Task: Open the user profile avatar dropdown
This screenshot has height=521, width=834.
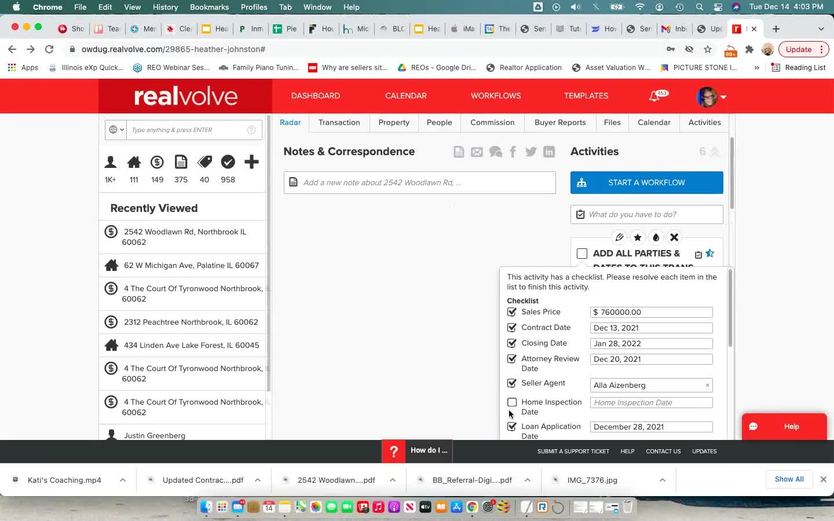Action: click(x=711, y=97)
